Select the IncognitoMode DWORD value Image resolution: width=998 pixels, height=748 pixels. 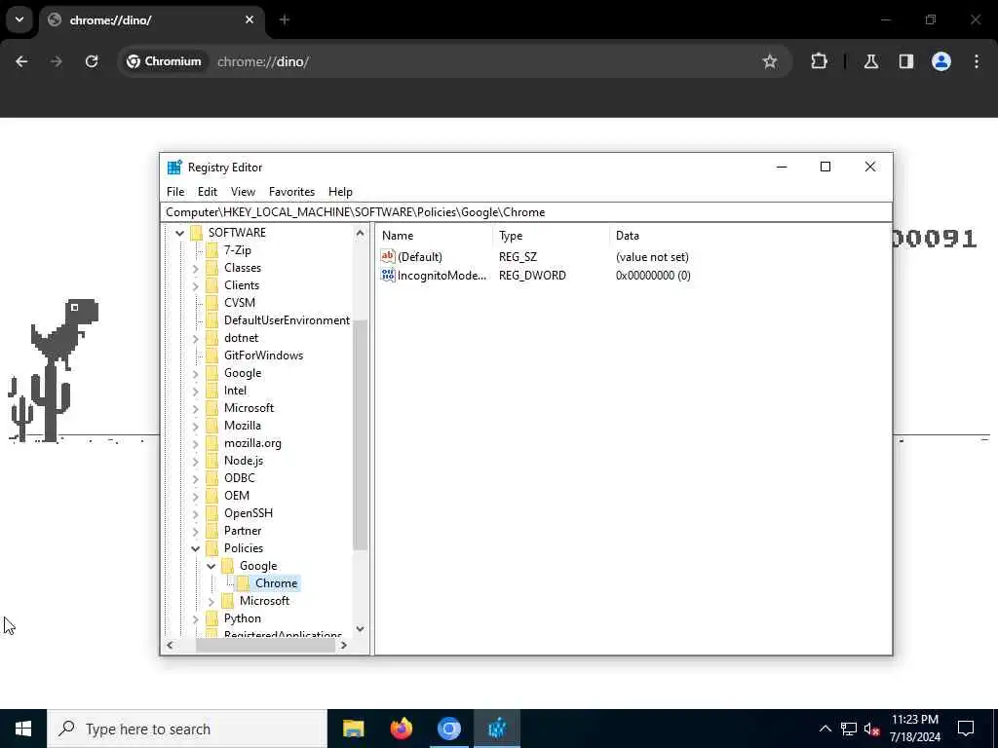(441, 276)
